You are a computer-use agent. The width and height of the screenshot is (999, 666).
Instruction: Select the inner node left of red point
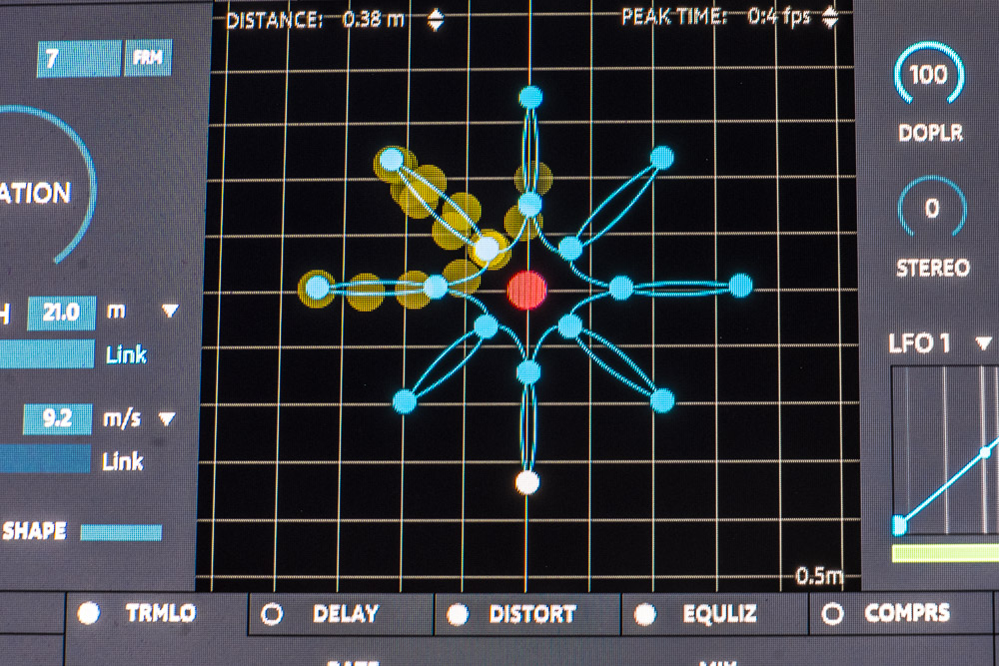[x=436, y=288]
